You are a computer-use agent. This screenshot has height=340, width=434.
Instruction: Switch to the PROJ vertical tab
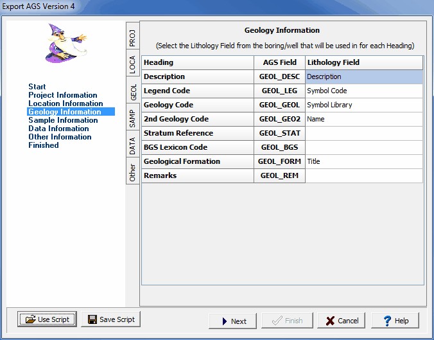tap(132, 37)
